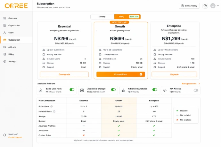The image size is (221, 147).
Task: Click the Billing document icon
Action: (5, 54)
